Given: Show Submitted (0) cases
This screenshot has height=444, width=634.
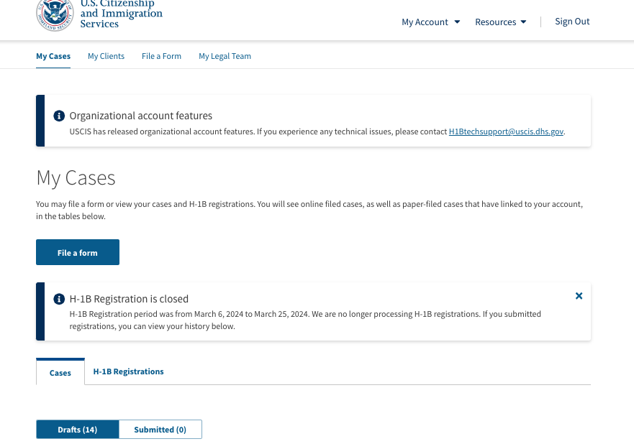Looking at the screenshot, I should 160,429.
